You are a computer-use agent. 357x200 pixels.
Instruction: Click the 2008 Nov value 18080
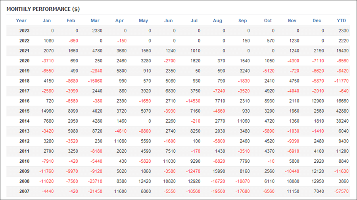coord(293,181)
